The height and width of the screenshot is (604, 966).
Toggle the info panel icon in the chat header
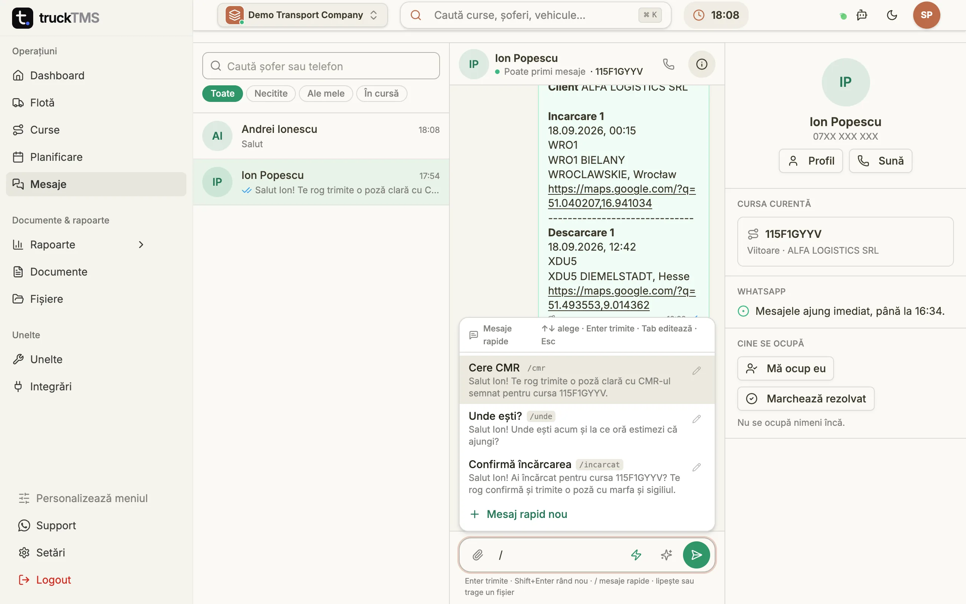[x=701, y=64]
